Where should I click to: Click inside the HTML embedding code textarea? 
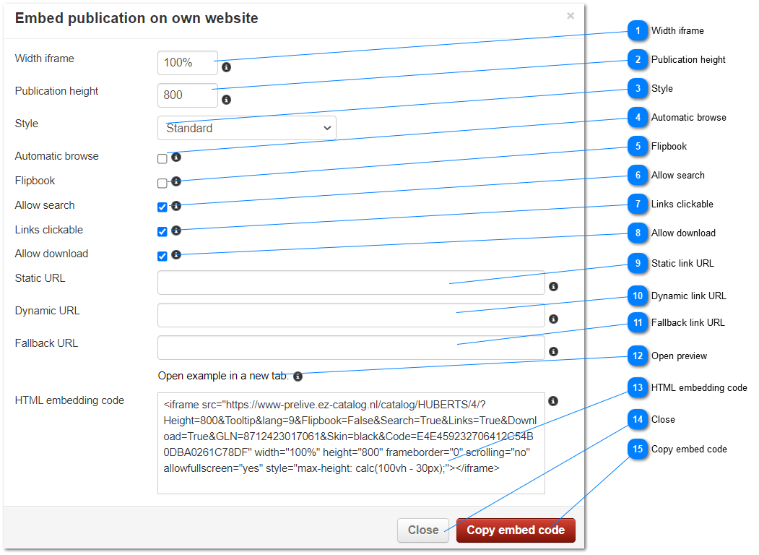[x=351, y=444]
